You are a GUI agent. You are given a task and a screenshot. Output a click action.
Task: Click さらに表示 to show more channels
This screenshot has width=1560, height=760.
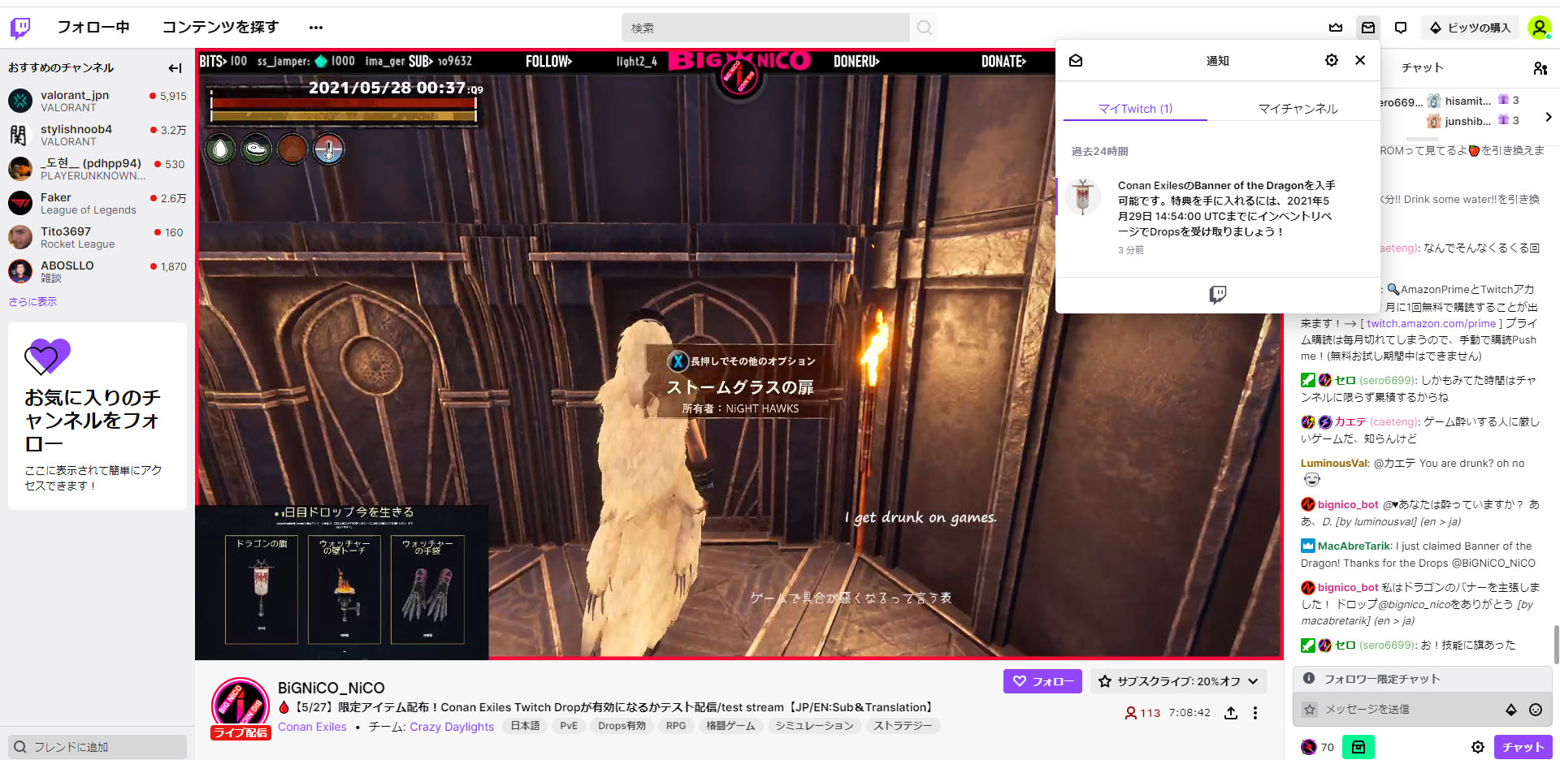pos(32,302)
